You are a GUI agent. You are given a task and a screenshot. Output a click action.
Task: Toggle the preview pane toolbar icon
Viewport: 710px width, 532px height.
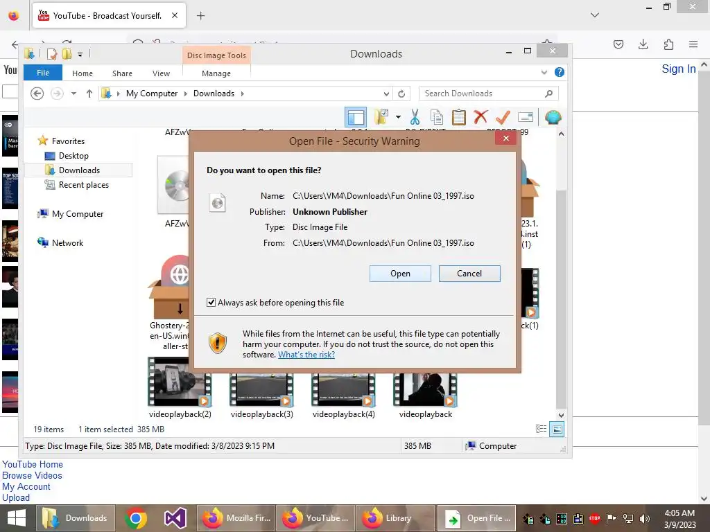(356, 117)
